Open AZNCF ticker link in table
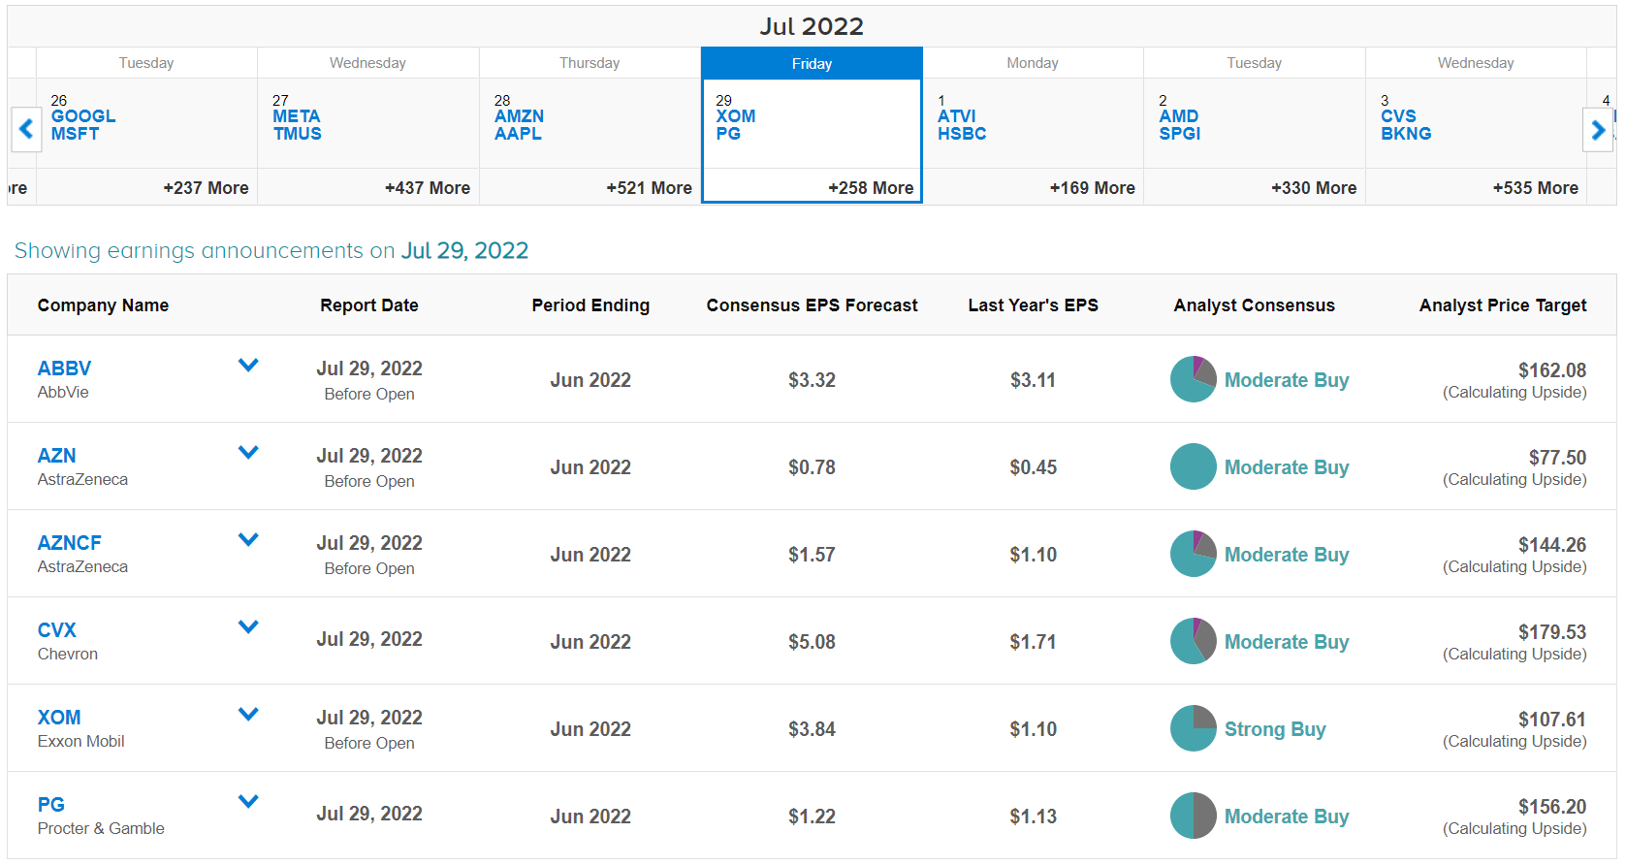Image resolution: width=1626 pixels, height=865 pixels. [x=69, y=543]
